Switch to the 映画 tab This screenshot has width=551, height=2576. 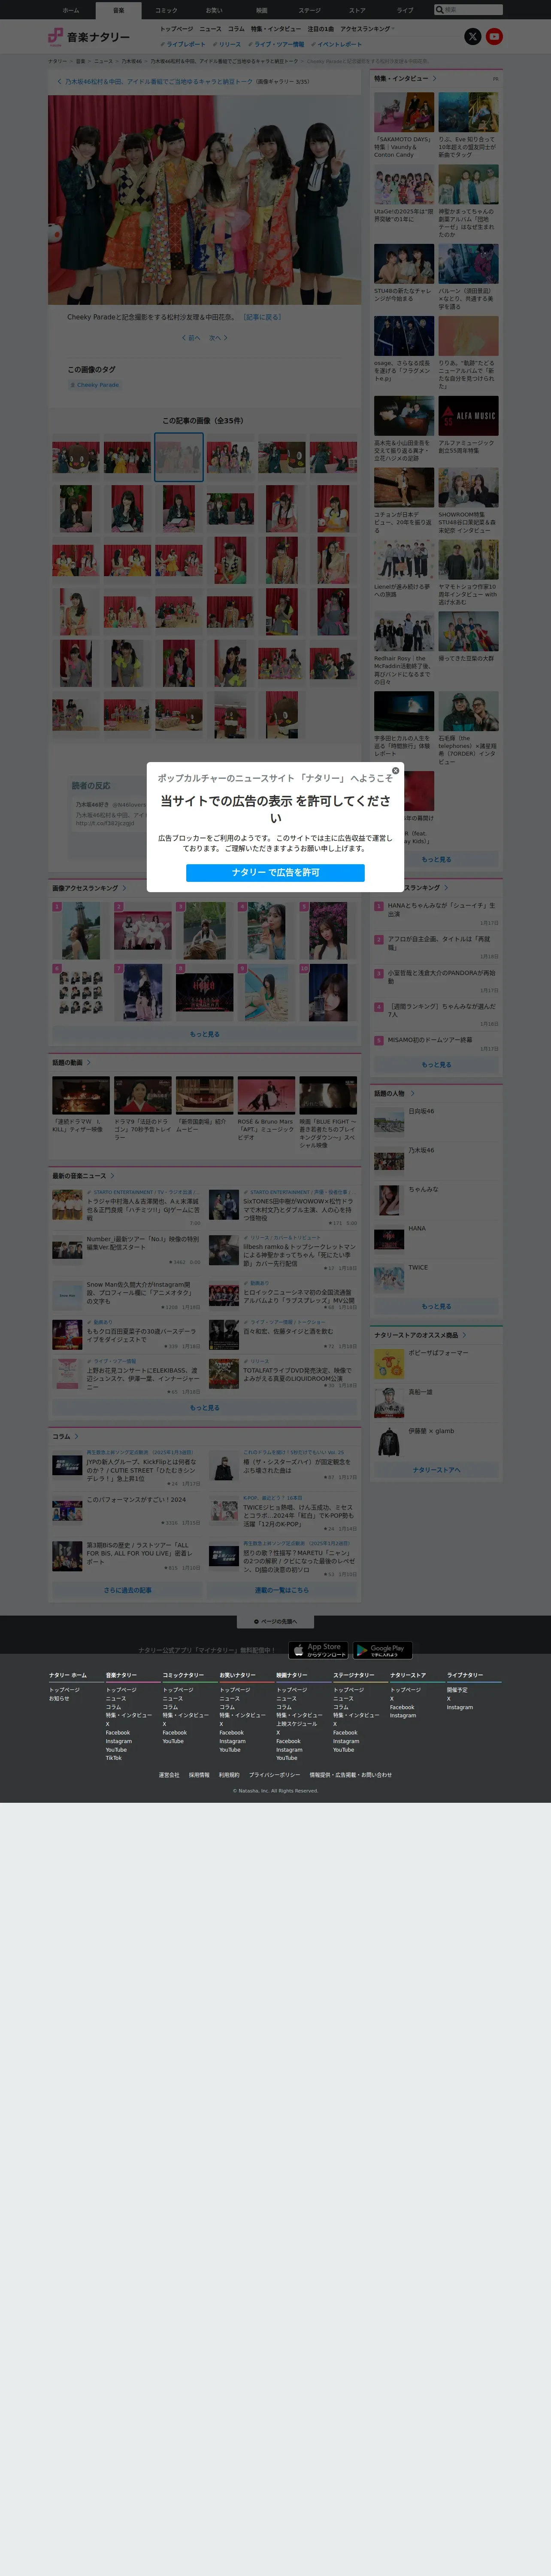point(262,10)
